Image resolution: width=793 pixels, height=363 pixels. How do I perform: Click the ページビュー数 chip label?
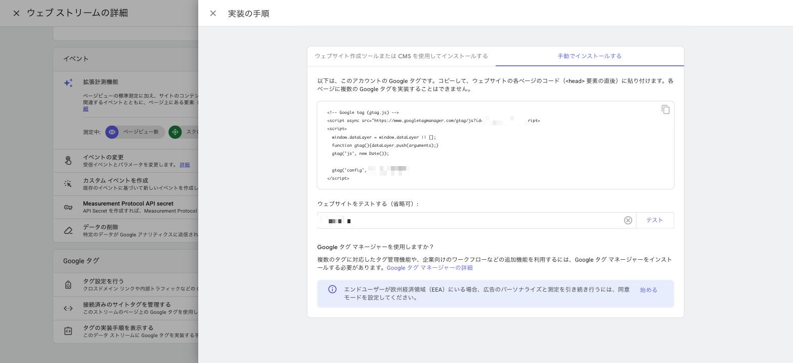point(141,132)
